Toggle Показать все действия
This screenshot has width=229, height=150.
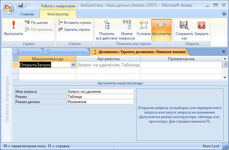pos(107,30)
